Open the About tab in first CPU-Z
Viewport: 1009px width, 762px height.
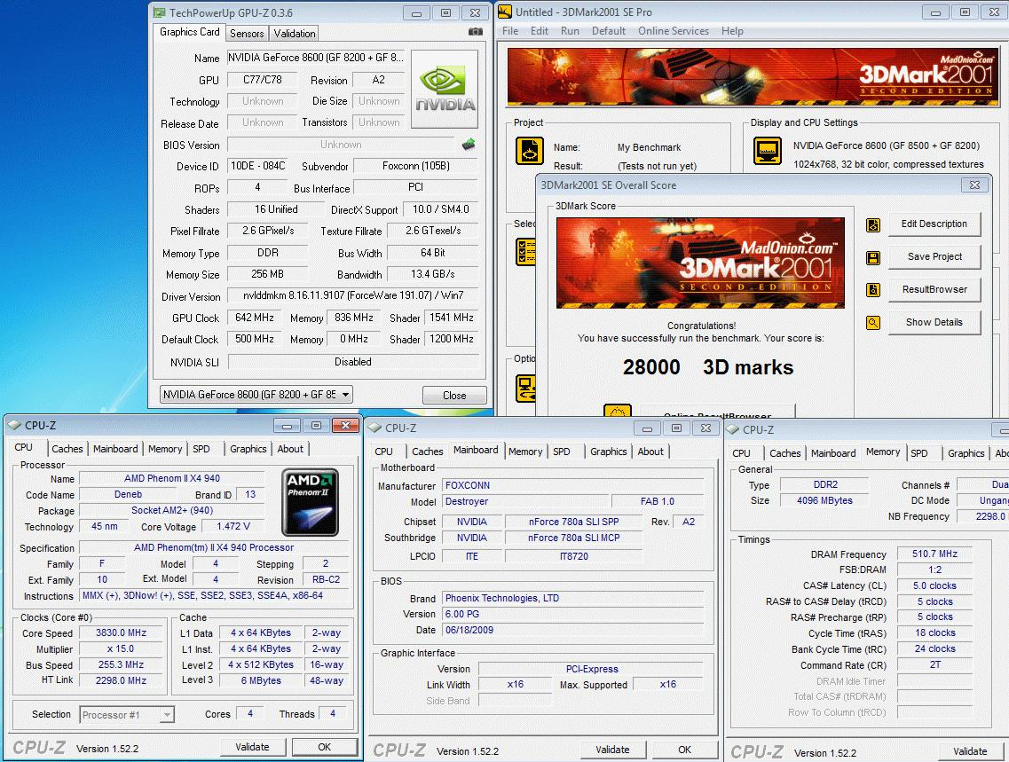290,449
